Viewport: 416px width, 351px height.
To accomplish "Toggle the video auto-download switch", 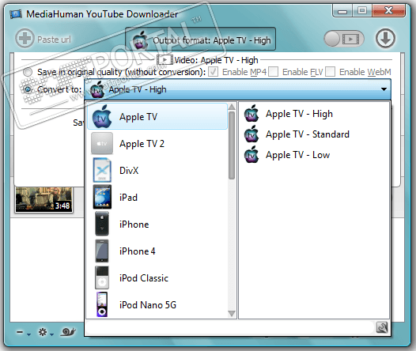I will tap(344, 39).
